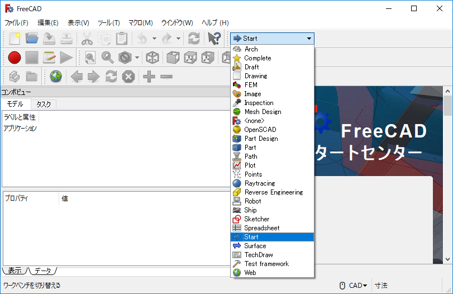Set front view cube icon

[x=173, y=58]
